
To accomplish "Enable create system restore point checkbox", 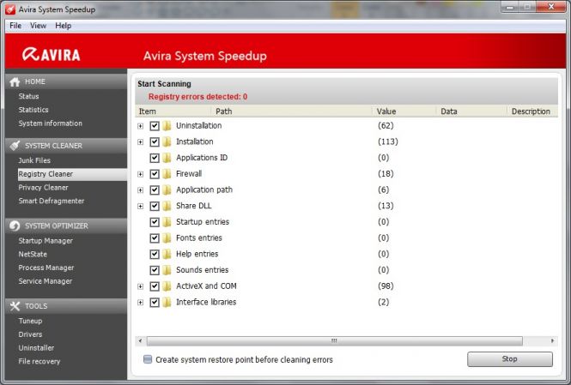I will coord(148,359).
